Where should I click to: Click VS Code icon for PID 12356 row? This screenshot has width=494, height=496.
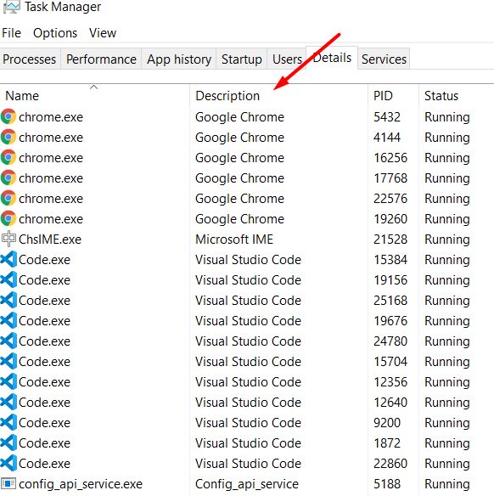point(8,382)
